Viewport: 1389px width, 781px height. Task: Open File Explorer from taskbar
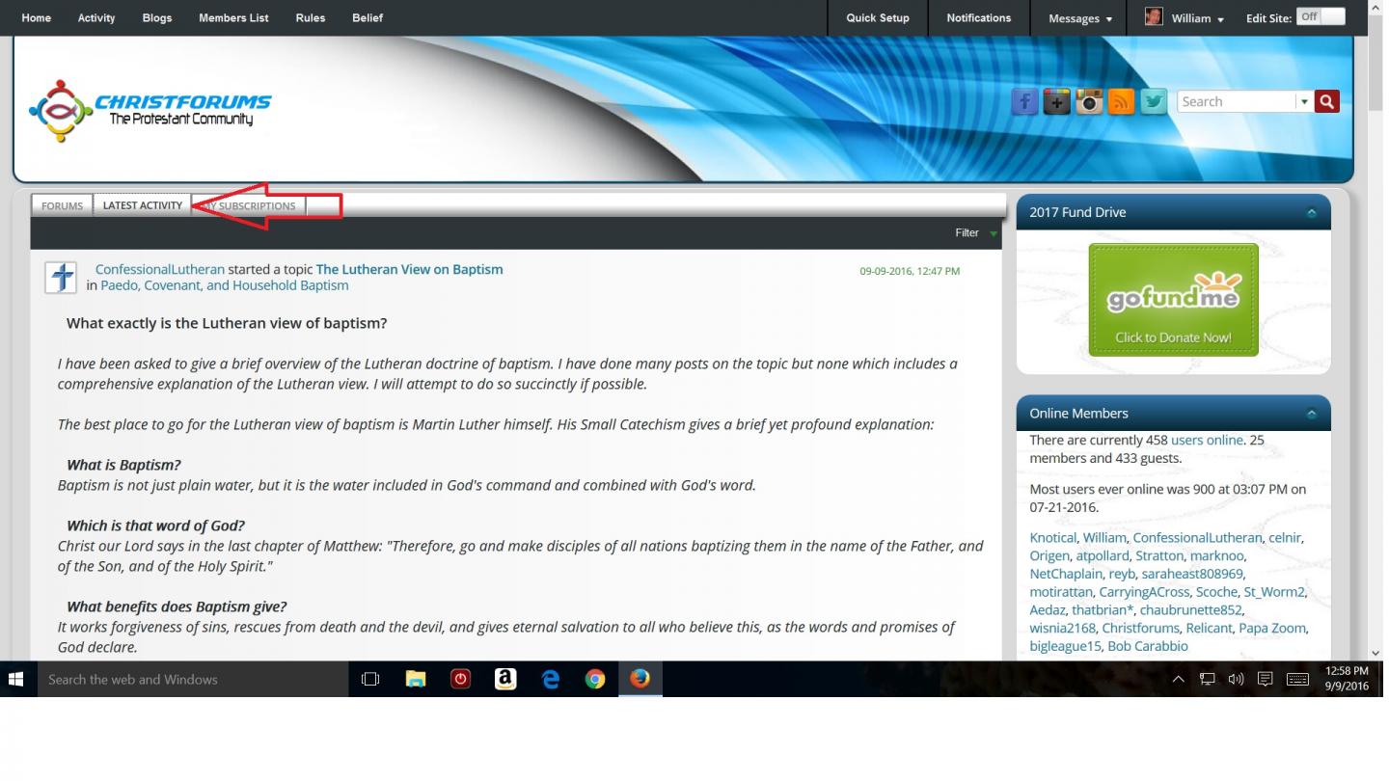(416, 679)
